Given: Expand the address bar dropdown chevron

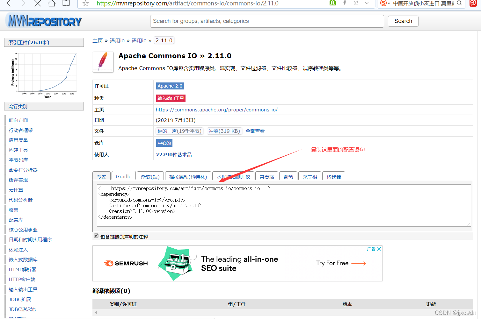Looking at the screenshot, I should coord(367,3).
